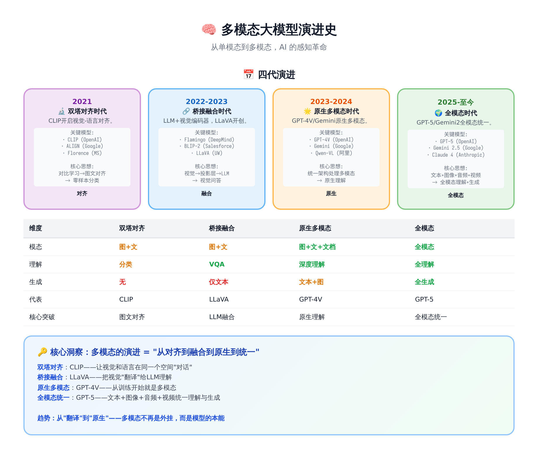Click the 桥接融合 column header

tap(222, 228)
